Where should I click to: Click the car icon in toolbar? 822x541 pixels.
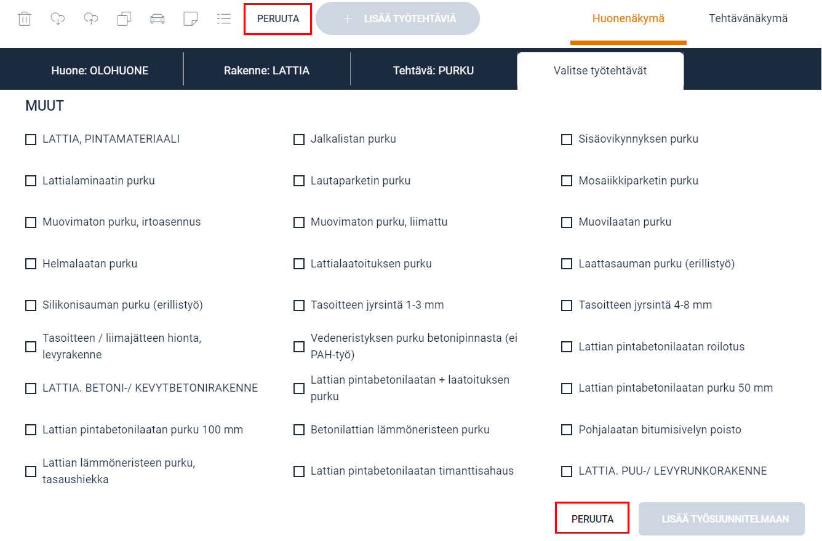[158, 18]
